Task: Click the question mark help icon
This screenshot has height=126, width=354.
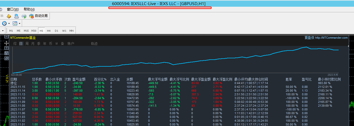Action: (x=6, y=48)
